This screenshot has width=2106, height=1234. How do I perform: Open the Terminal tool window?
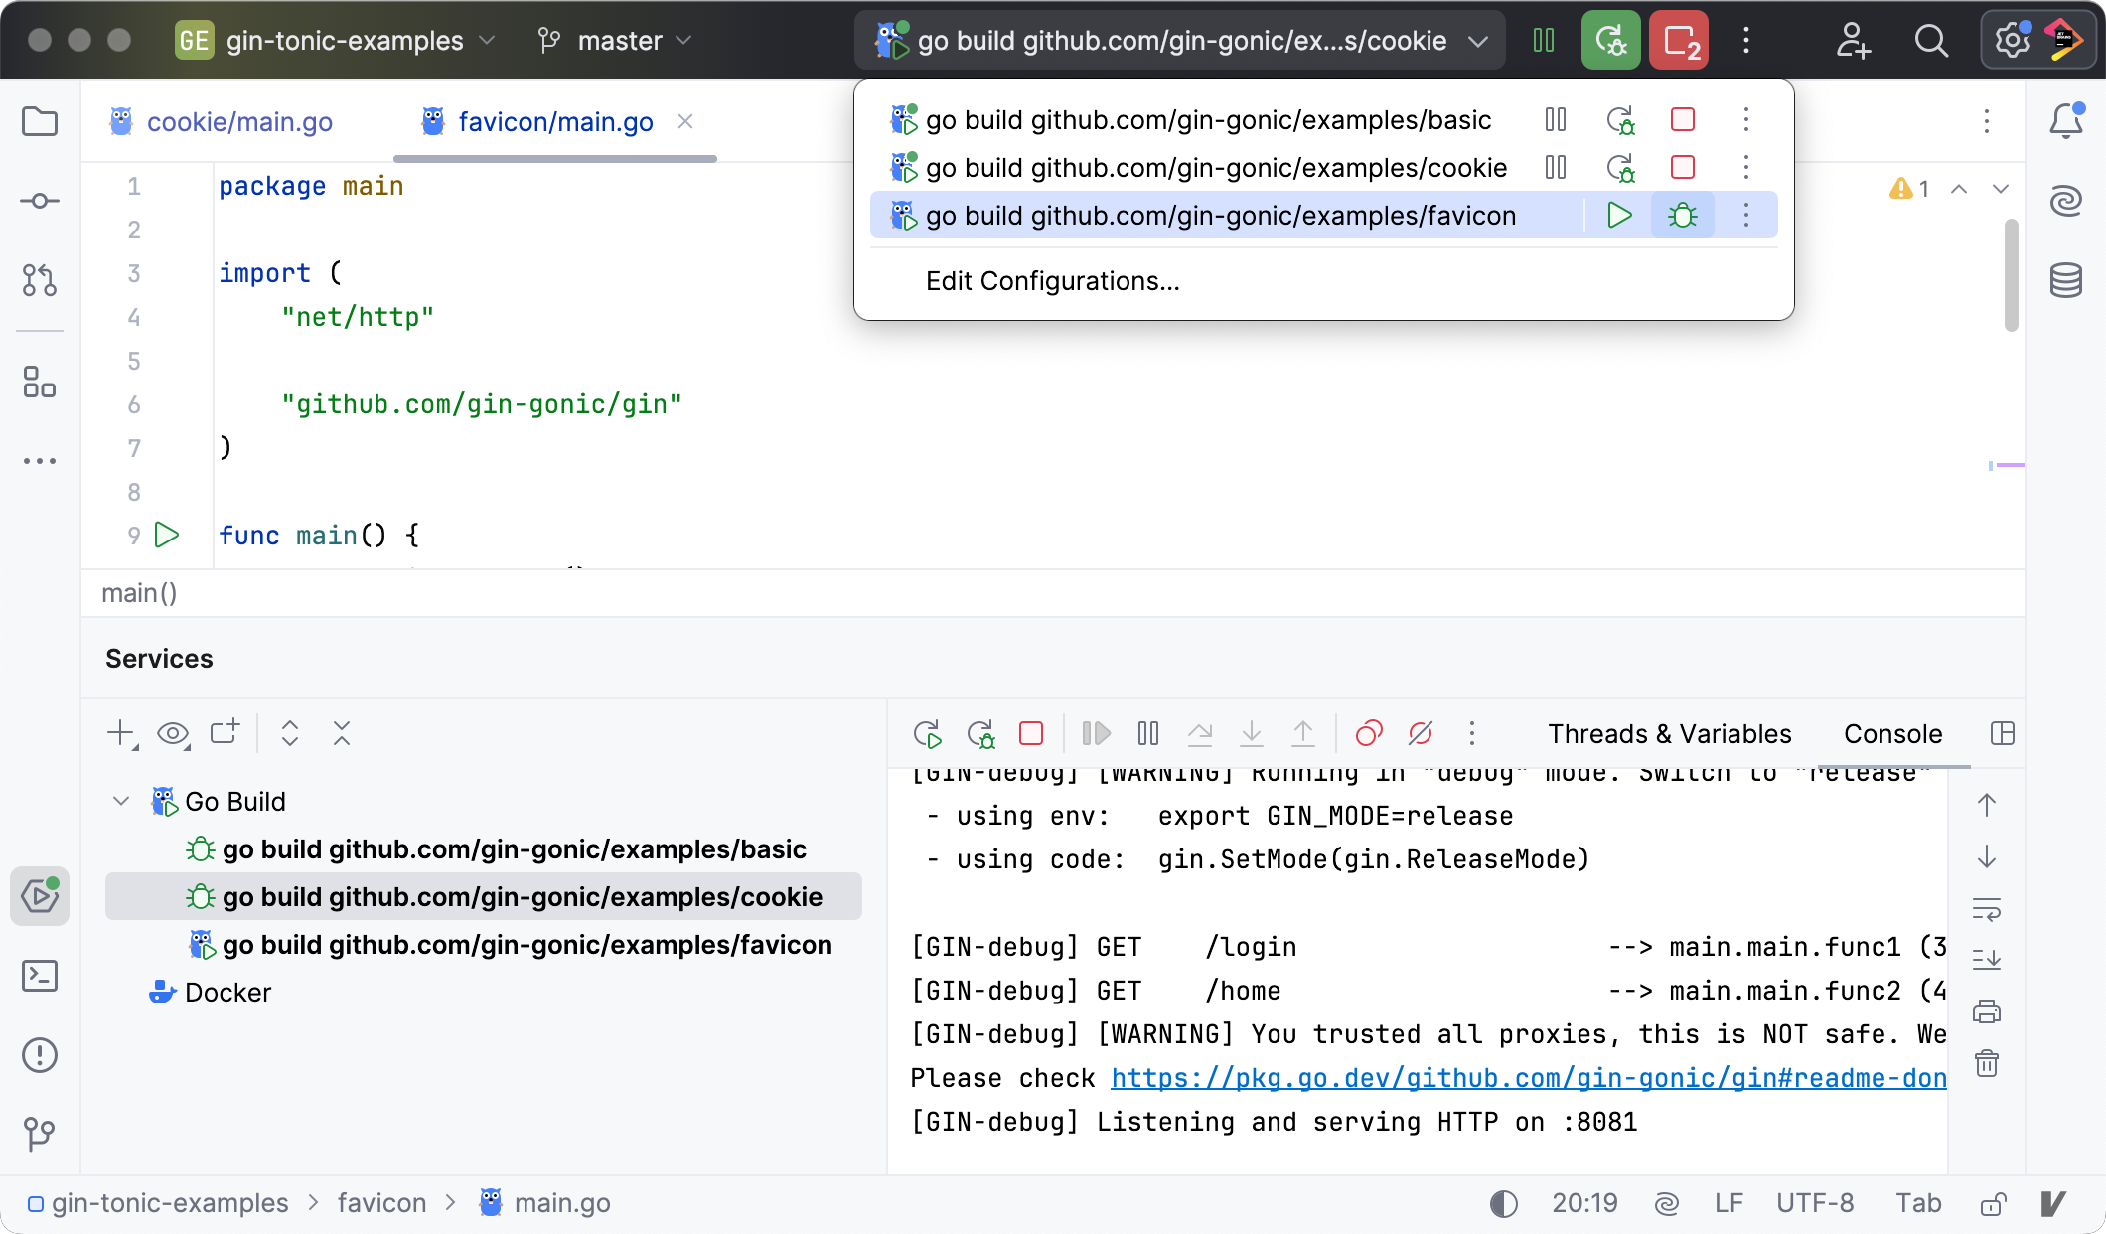pyautogui.click(x=40, y=976)
